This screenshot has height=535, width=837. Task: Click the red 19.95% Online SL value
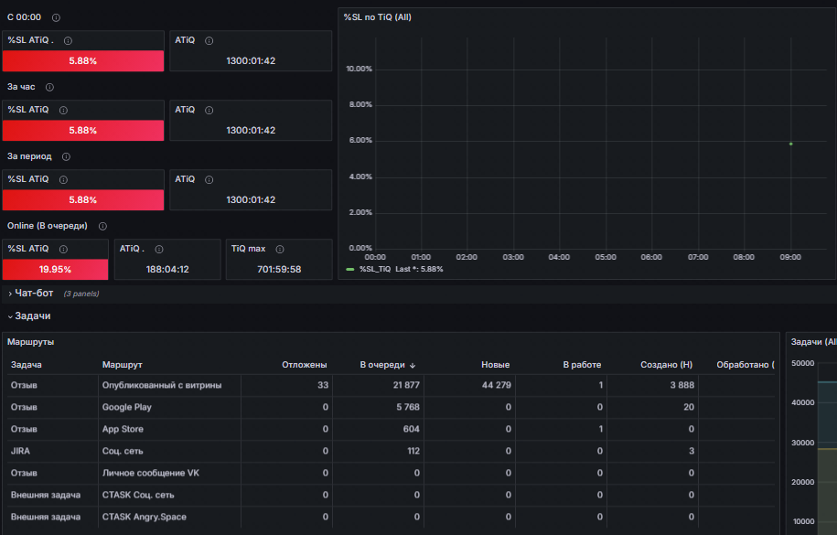point(55,269)
